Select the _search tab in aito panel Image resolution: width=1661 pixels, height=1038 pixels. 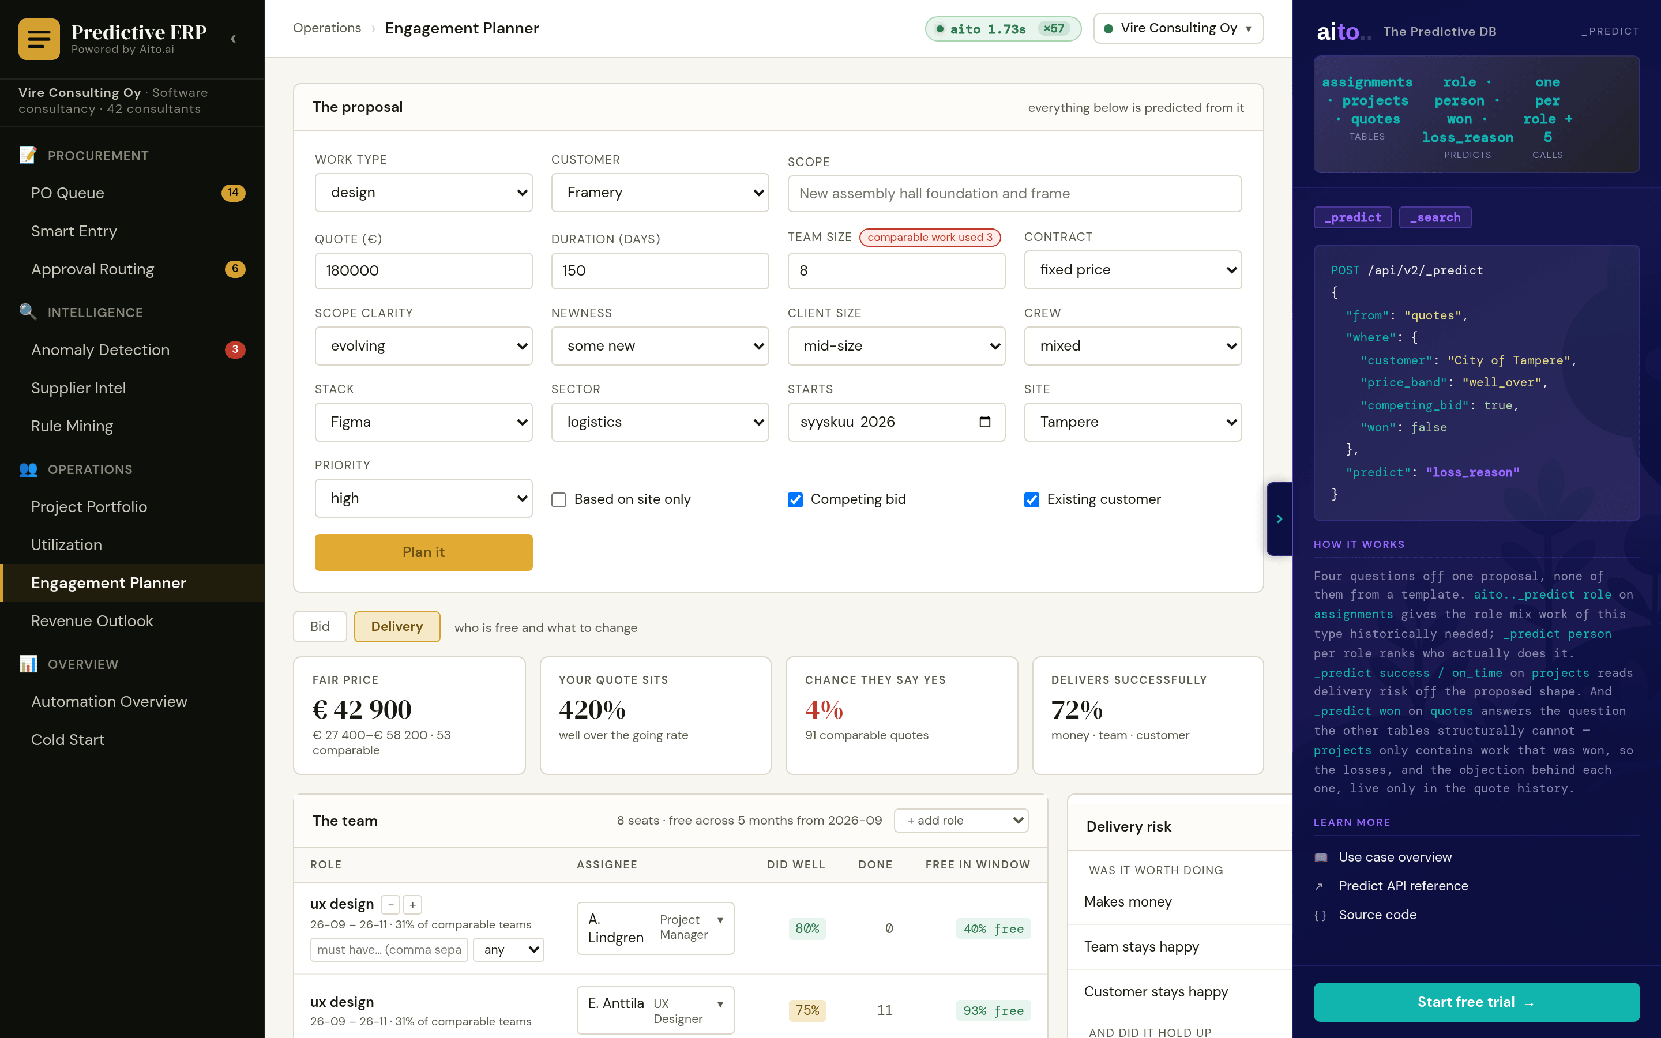[x=1435, y=217]
